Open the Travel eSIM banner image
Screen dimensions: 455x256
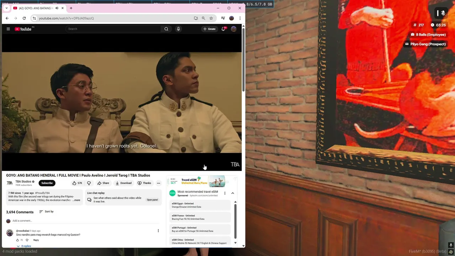point(203,182)
